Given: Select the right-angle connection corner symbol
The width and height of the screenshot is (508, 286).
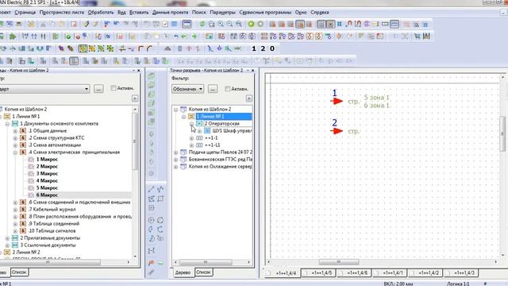Looking at the screenshot, I should (140, 48).
